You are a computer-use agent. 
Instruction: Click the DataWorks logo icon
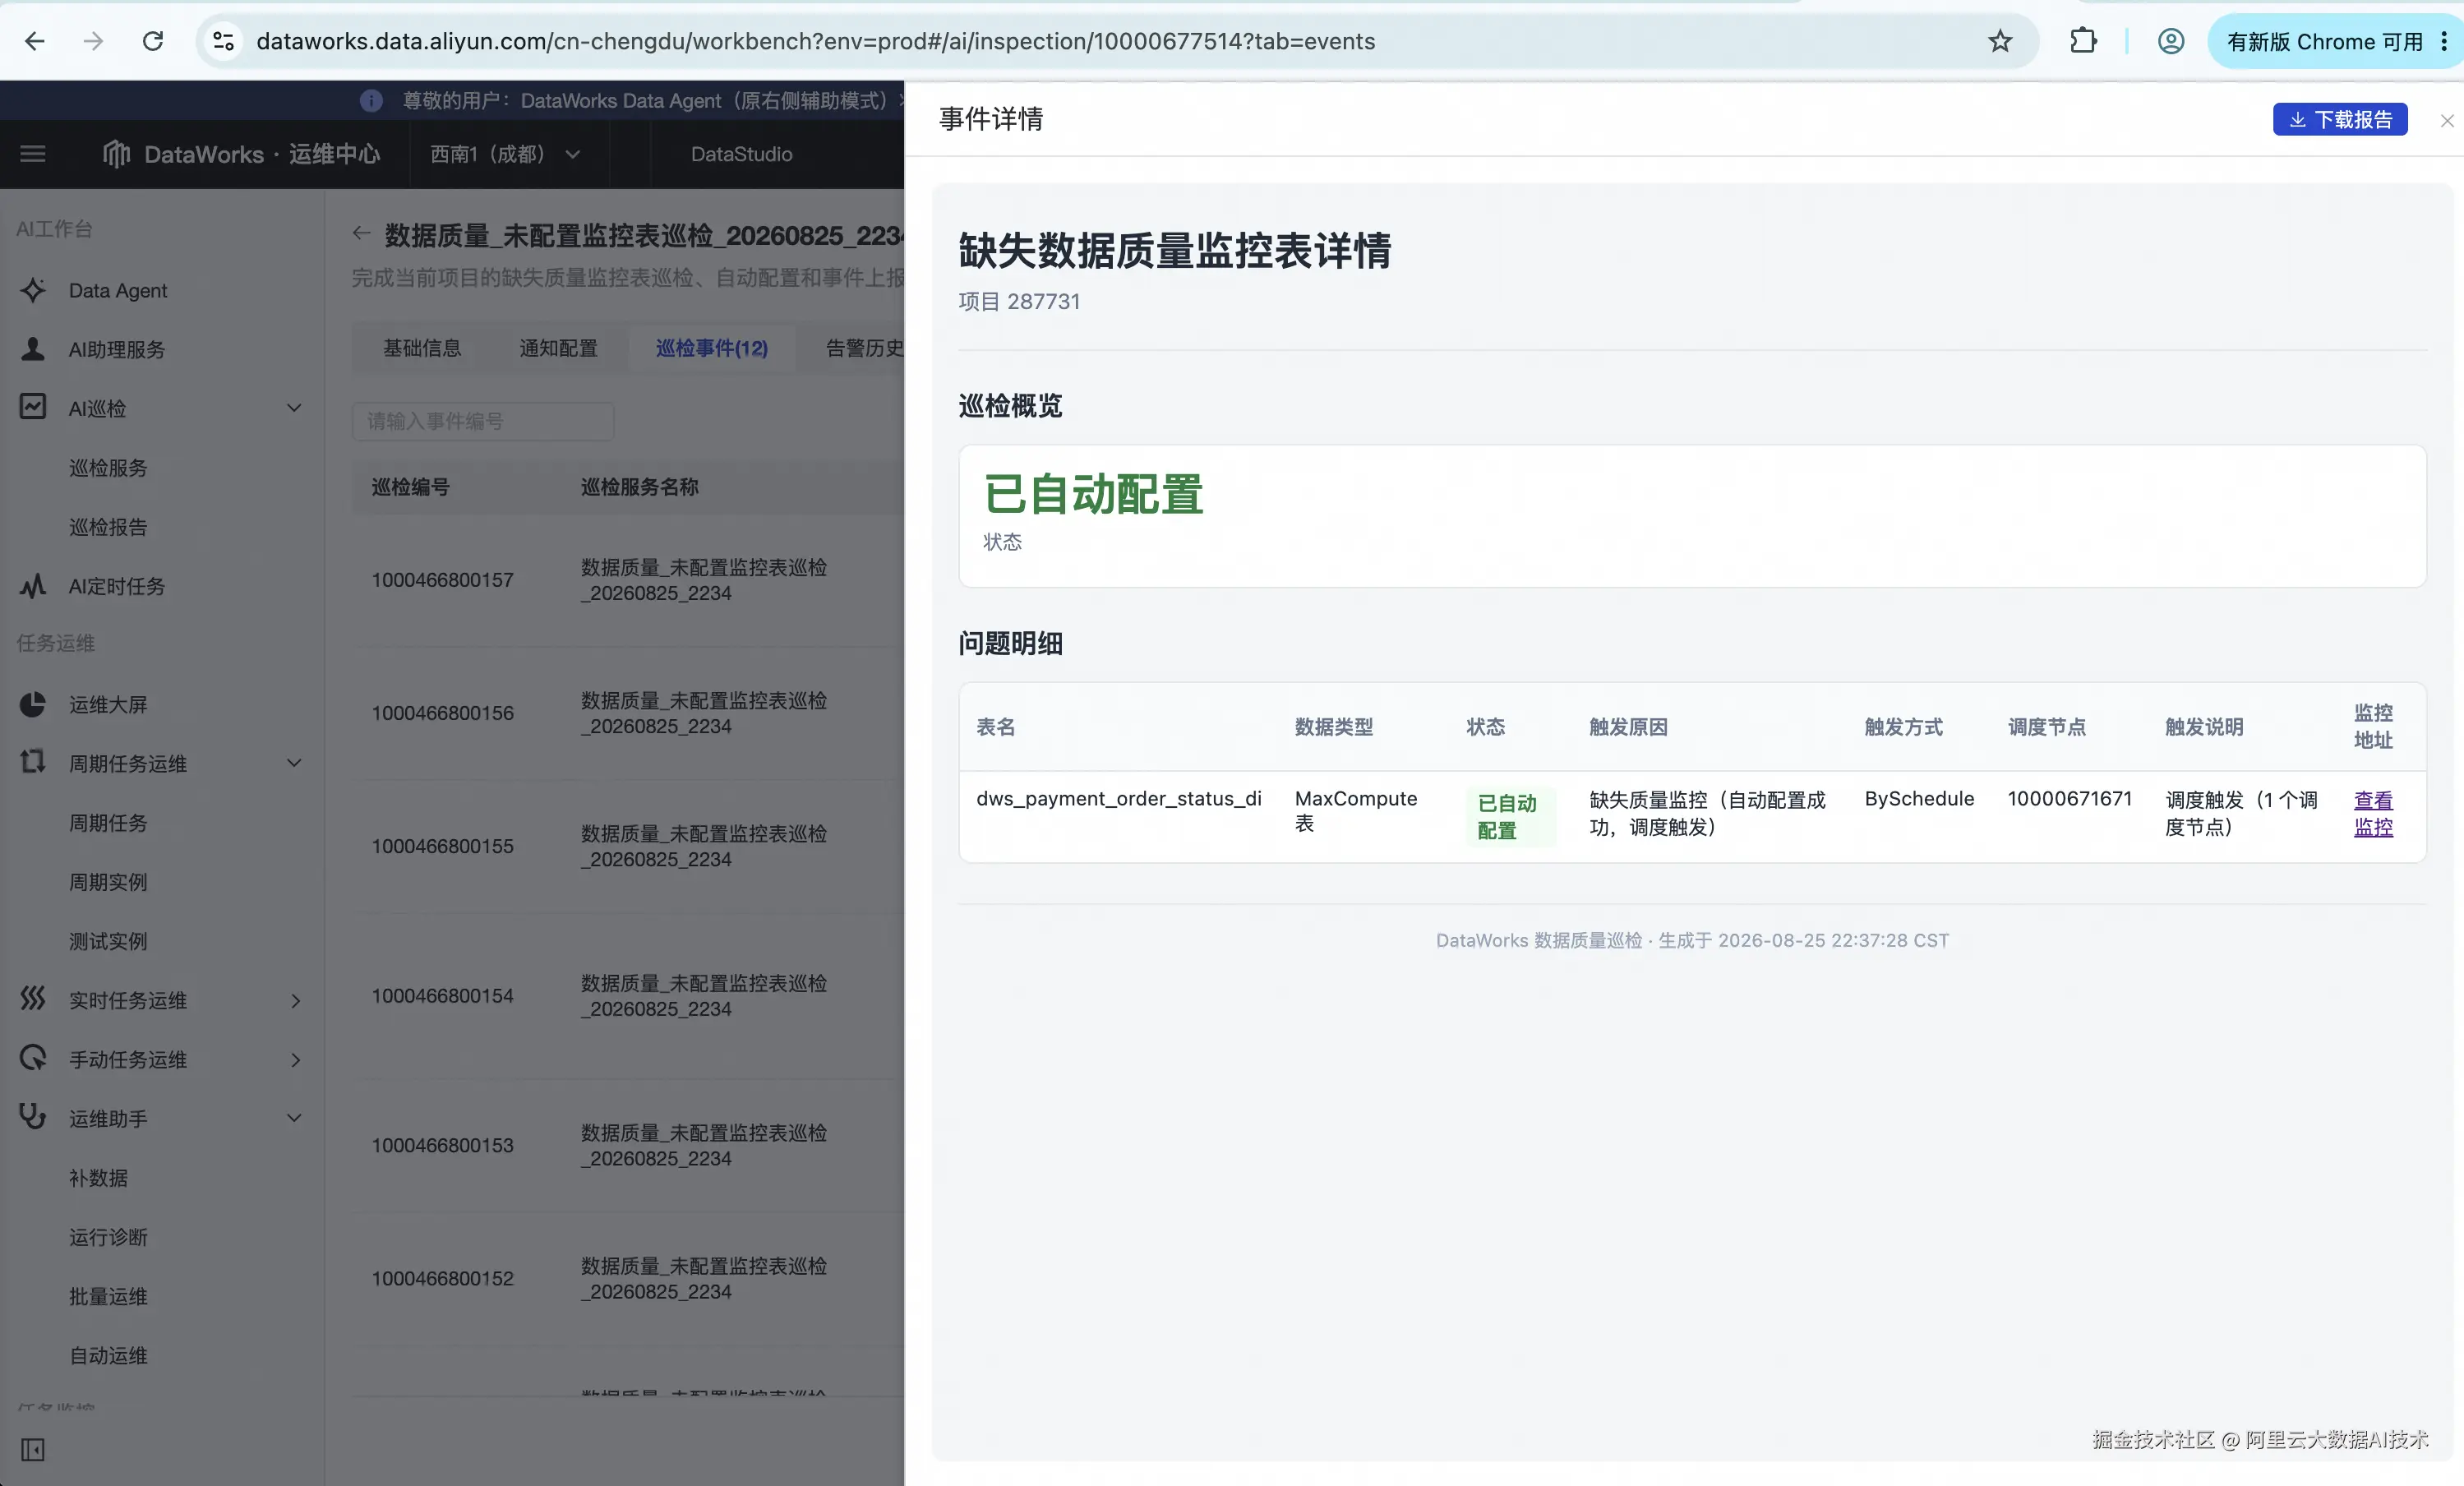[x=117, y=154]
